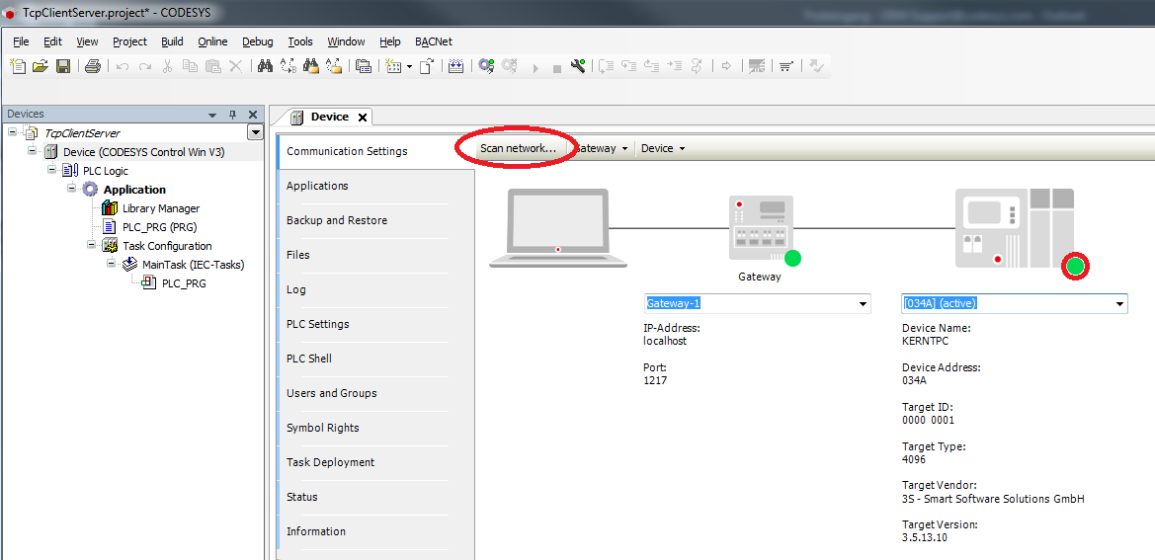The width and height of the screenshot is (1155, 560).
Task: Click the open folder toolbar icon
Action: point(41,66)
